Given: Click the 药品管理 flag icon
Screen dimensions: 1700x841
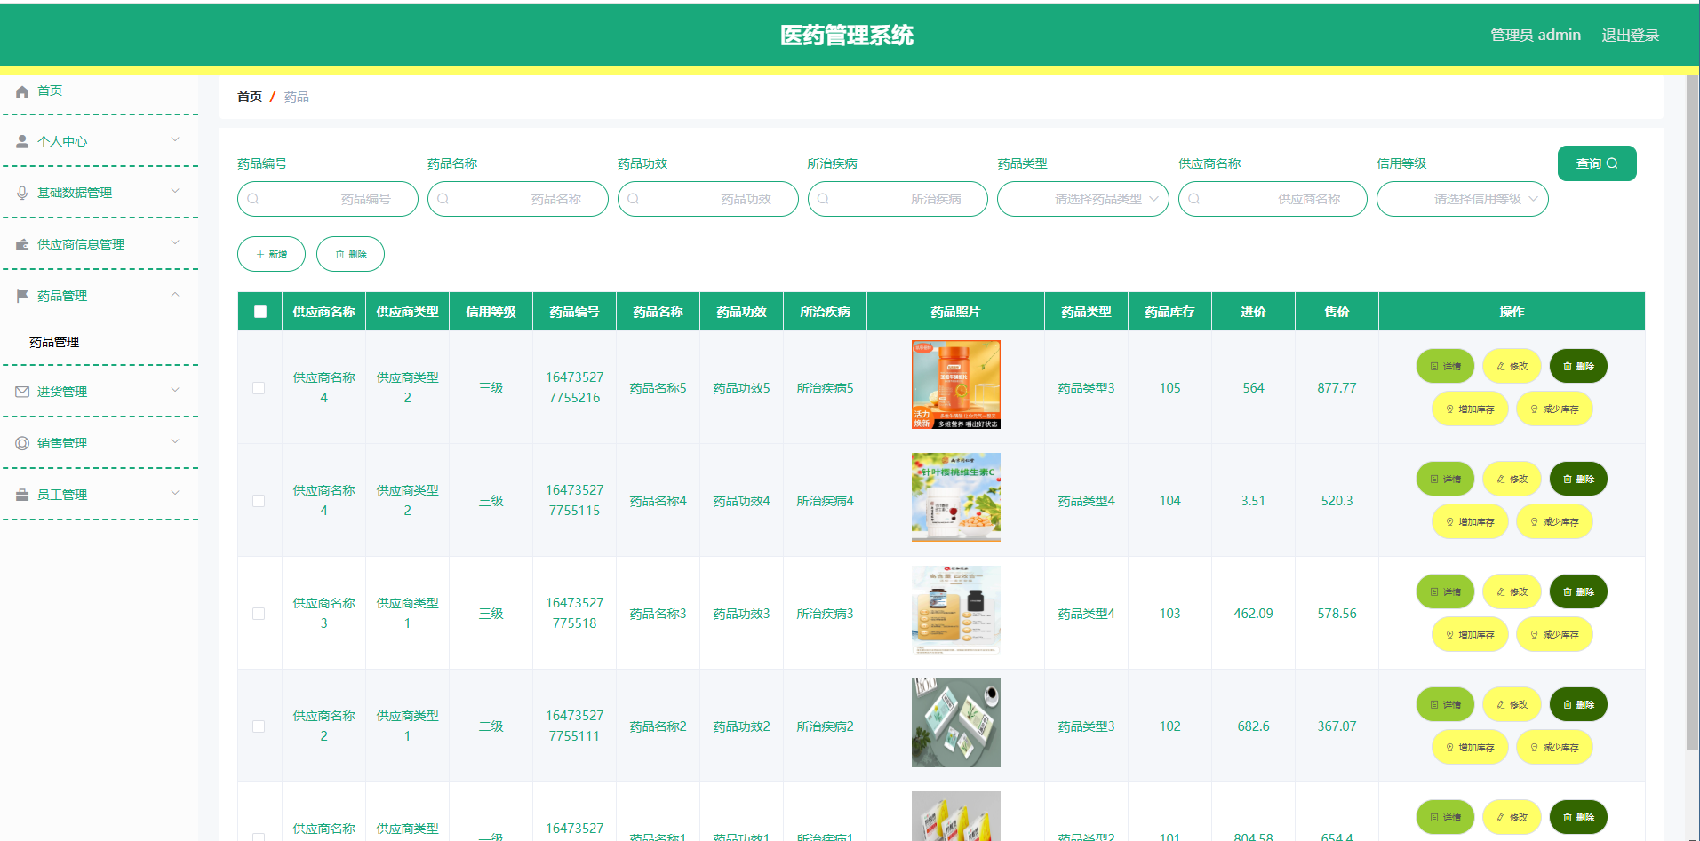Looking at the screenshot, I should pos(21,295).
